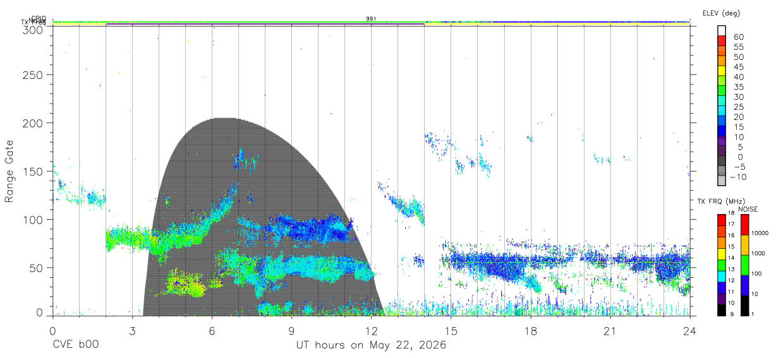This screenshot has height=358, width=776.
Task: Select the cyan 12–13 MHz TX FRQ swatch
Action: point(722,275)
